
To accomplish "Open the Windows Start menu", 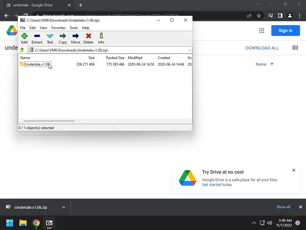I will (10, 223).
